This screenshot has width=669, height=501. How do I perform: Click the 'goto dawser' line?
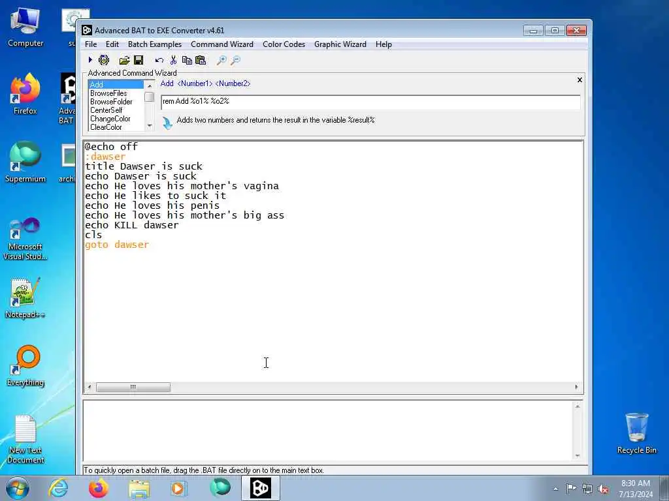pos(117,245)
